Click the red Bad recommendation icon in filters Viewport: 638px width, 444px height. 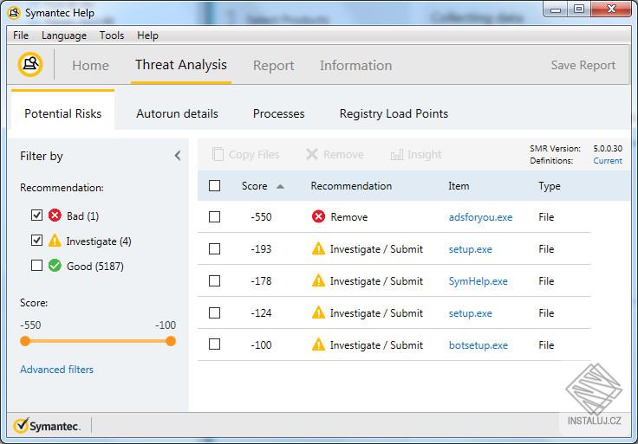55,216
